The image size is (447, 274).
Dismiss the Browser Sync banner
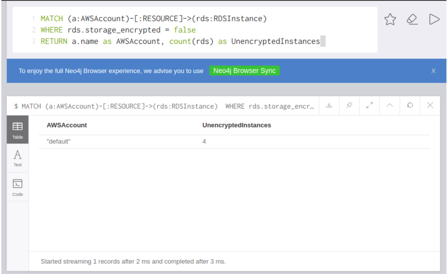[x=433, y=71]
